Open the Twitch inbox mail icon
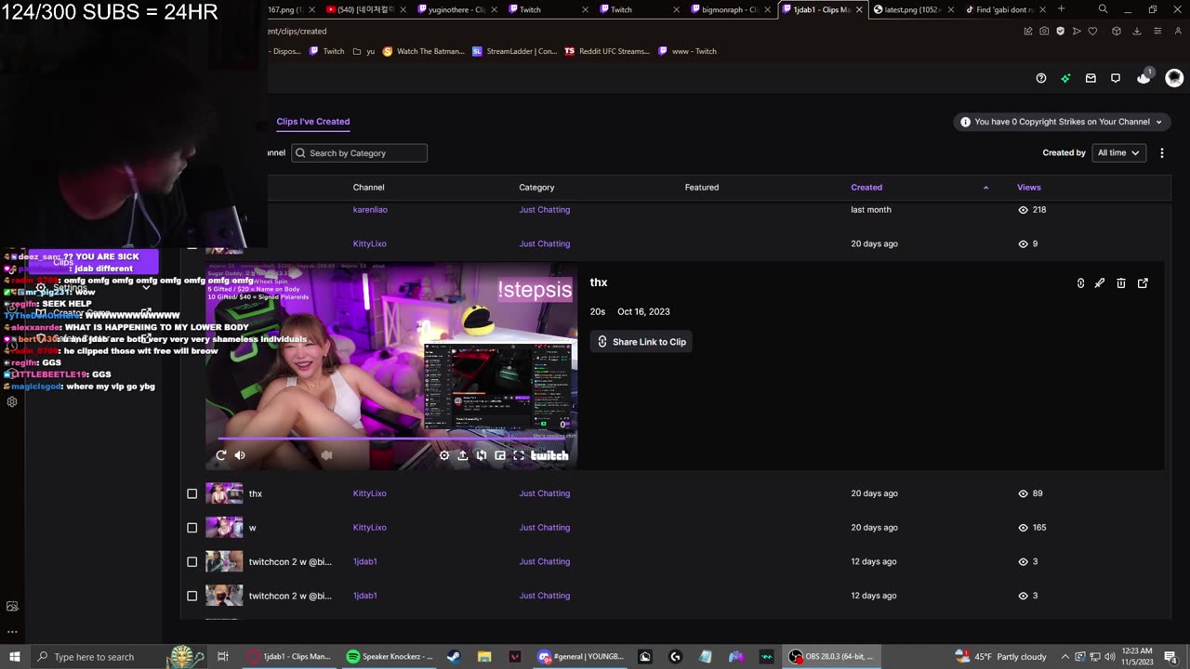This screenshot has height=669, width=1190. pyautogui.click(x=1091, y=78)
